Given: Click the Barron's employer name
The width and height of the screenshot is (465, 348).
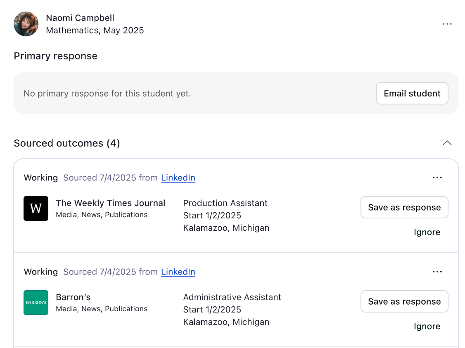Looking at the screenshot, I should point(73,297).
